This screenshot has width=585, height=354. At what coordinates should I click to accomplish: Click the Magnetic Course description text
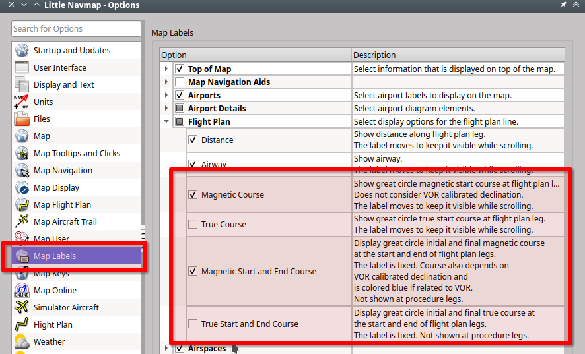[456, 194]
